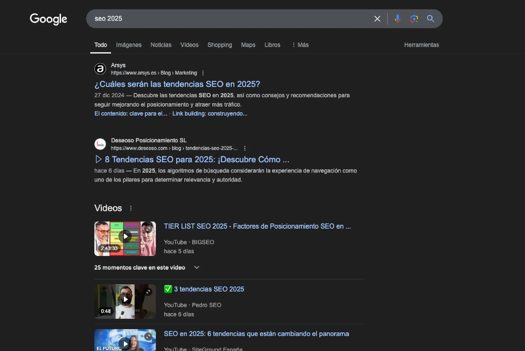Go to the Shopping tab
Image resolution: width=525 pixels, height=351 pixels.
(220, 45)
